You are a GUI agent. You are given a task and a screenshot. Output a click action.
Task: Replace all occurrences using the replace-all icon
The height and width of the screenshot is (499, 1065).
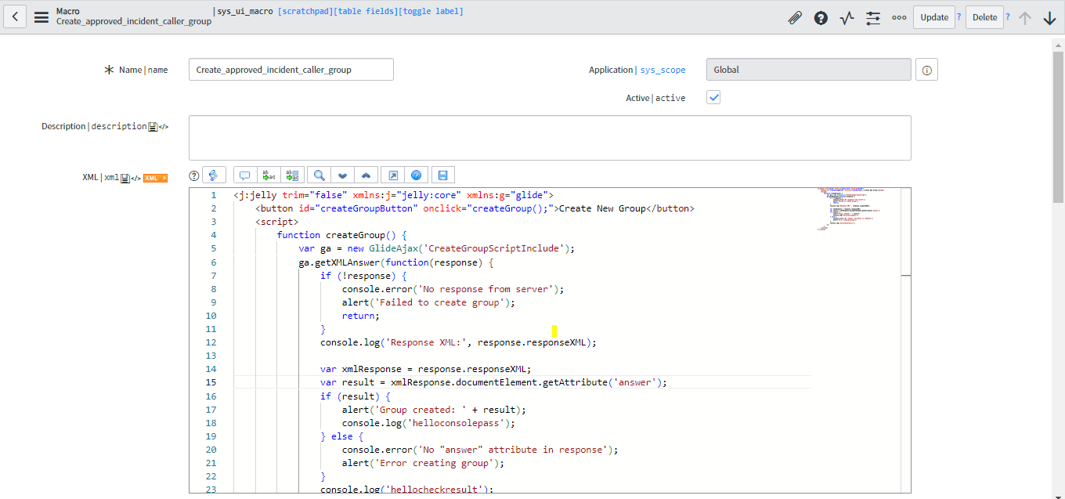(292, 174)
